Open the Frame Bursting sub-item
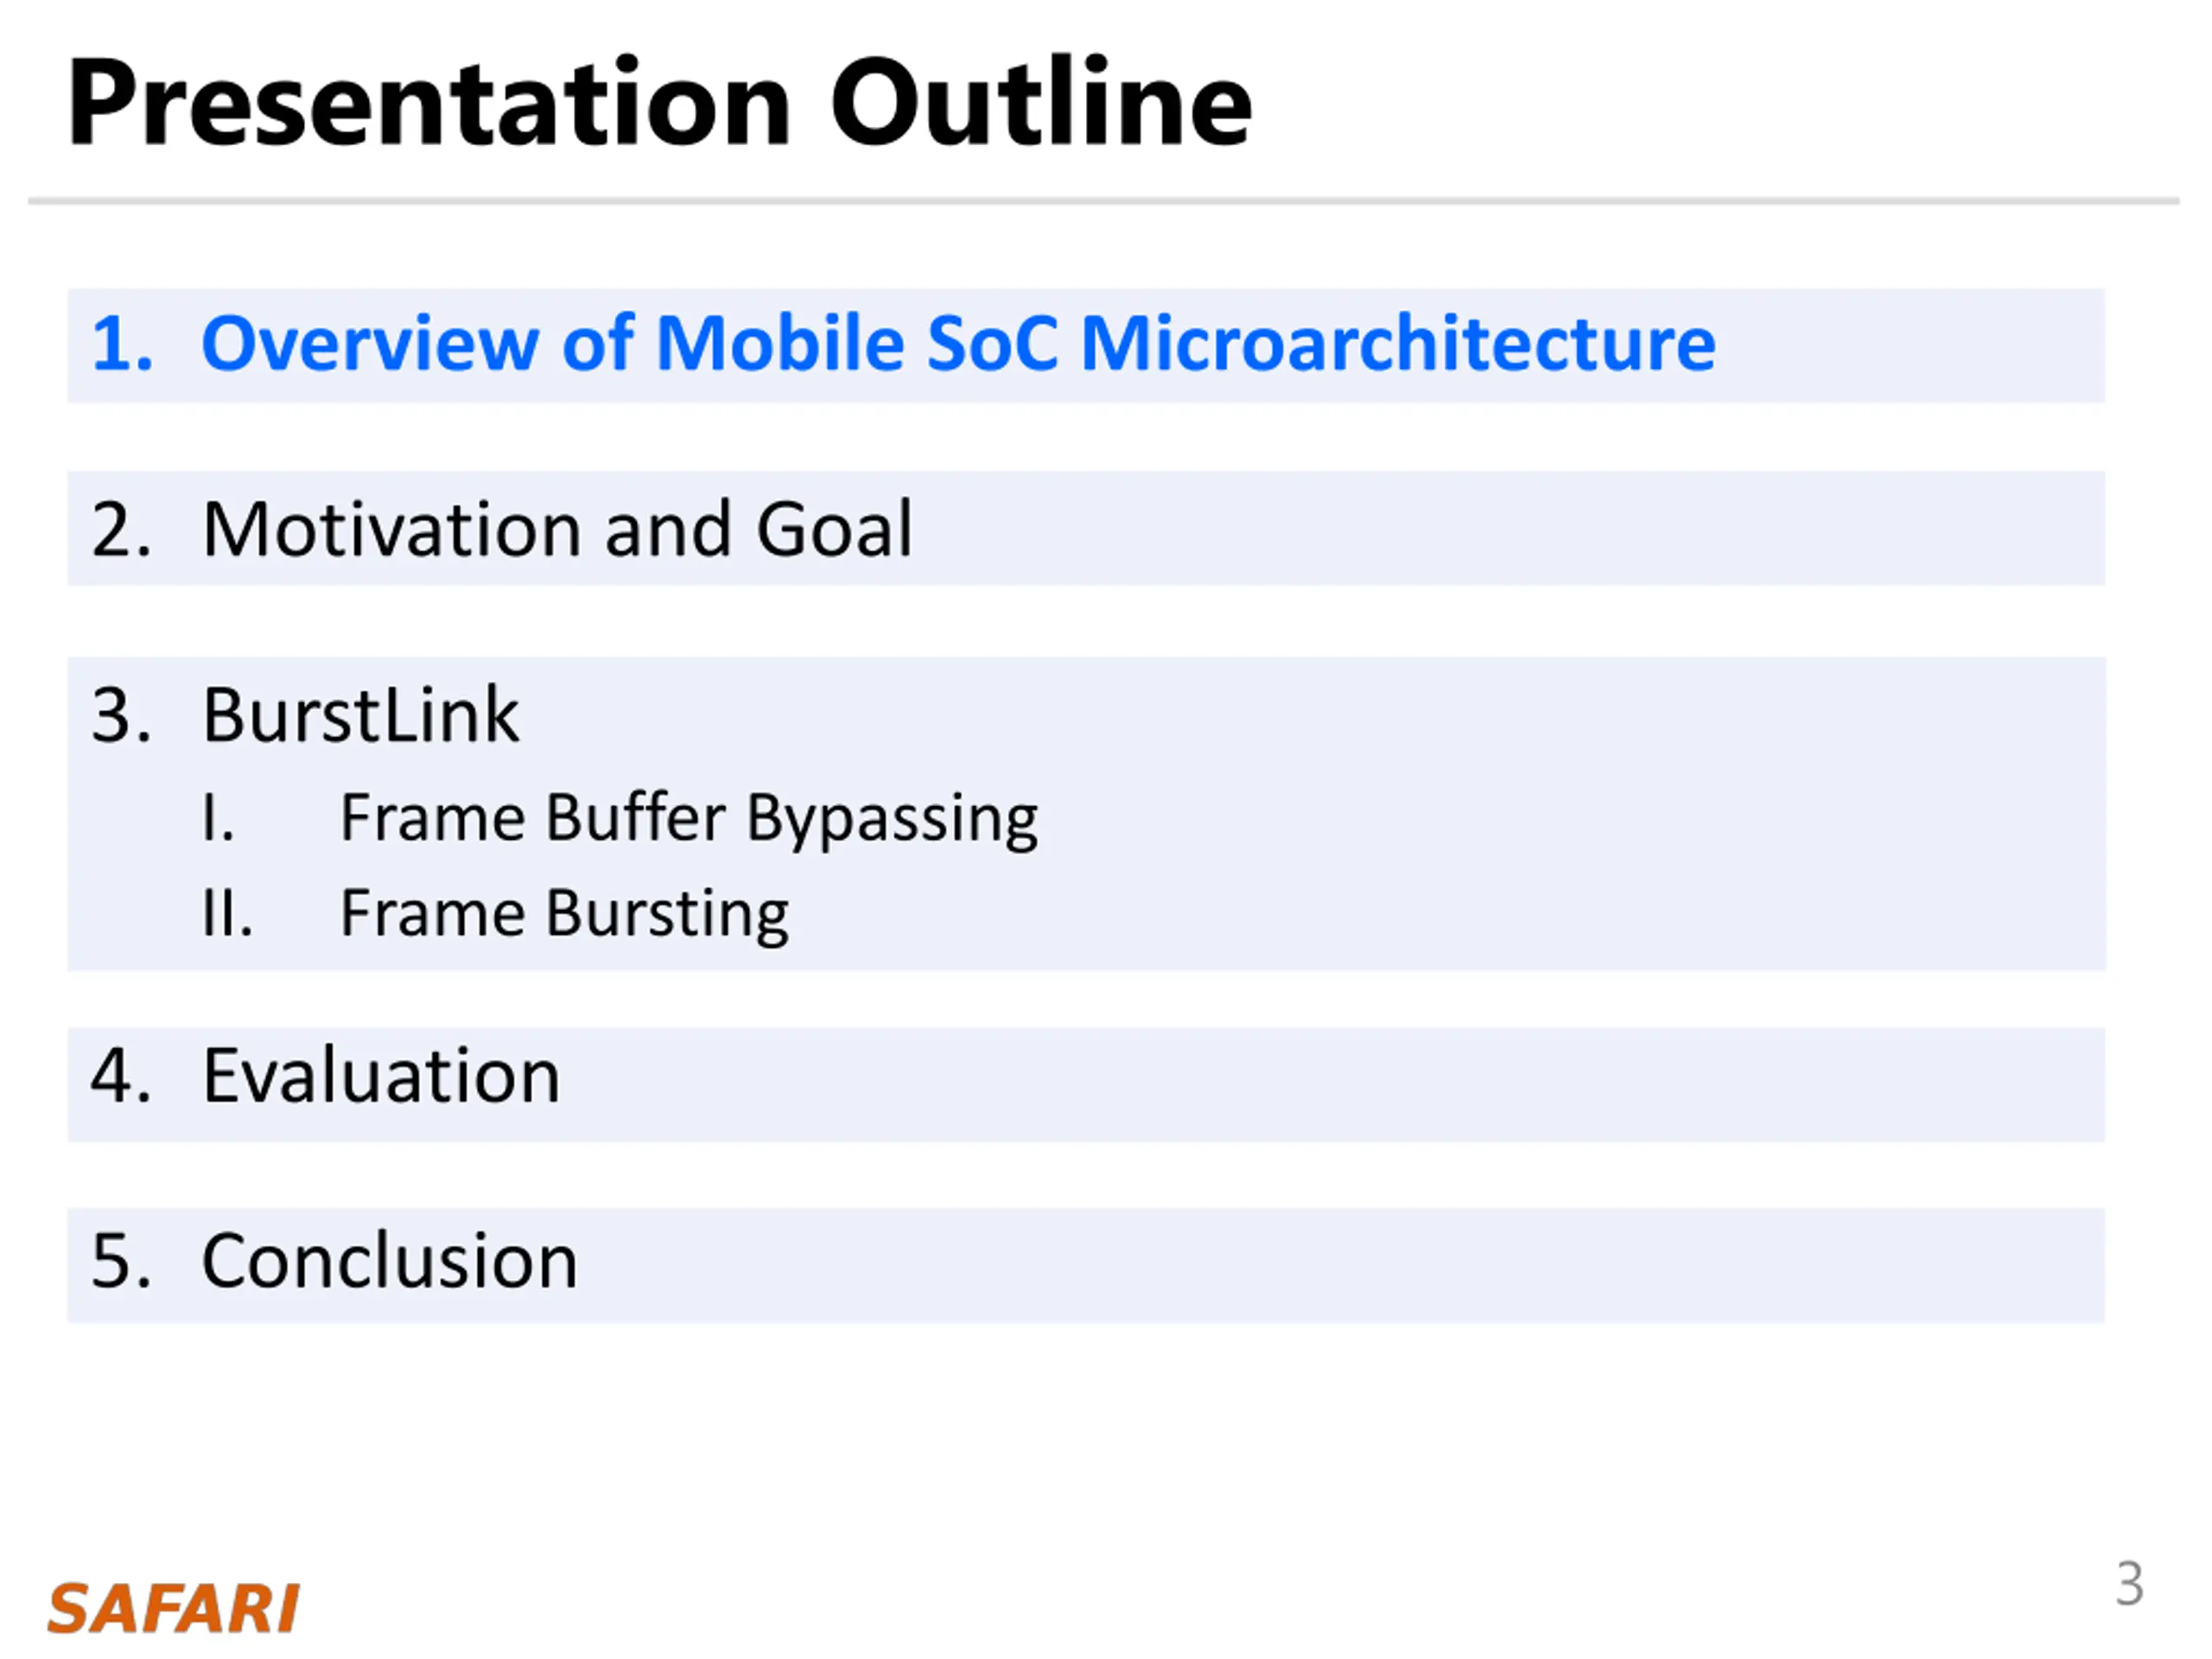 pos(564,914)
